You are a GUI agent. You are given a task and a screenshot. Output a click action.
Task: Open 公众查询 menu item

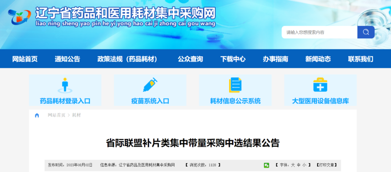click(190, 59)
